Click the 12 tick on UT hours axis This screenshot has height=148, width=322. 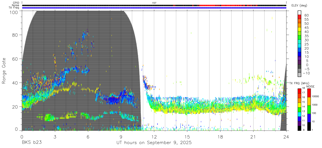(154, 137)
